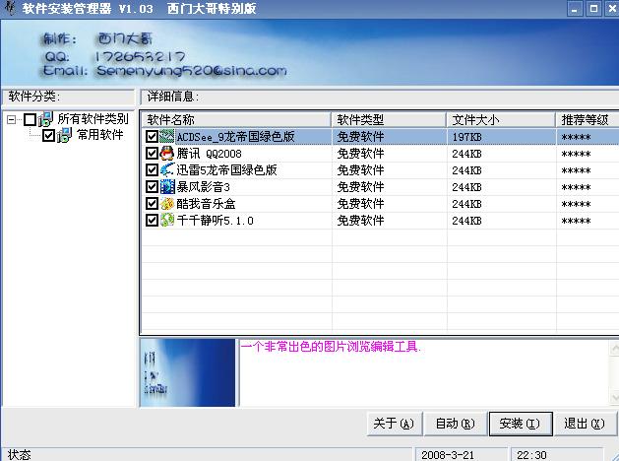Click the preview thumbnail image at bottom
The image size is (619, 461).
[188, 372]
